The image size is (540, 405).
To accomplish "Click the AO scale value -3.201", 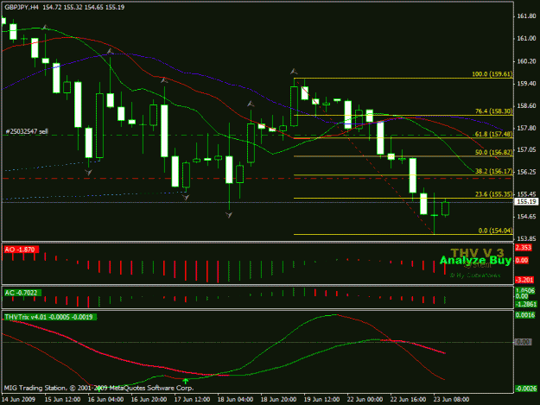I will pos(524,280).
